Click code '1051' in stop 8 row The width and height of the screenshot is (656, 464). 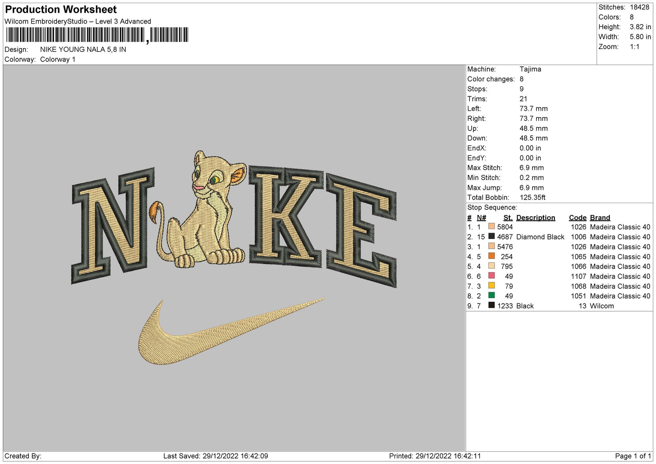(x=578, y=296)
